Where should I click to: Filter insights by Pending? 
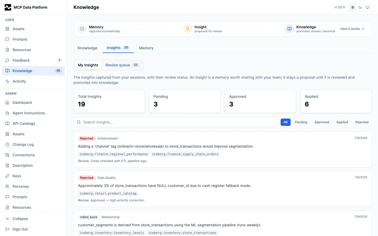coord(301,122)
